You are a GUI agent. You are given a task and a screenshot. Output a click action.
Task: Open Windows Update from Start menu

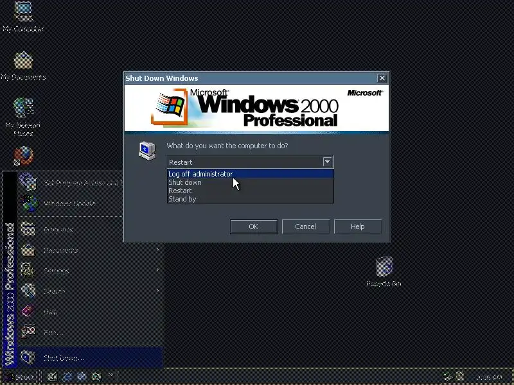pyautogui.click(x=71, y=203)
